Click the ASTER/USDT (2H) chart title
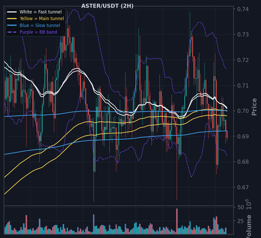Screen dimensions: 261x238 [108, 6]
